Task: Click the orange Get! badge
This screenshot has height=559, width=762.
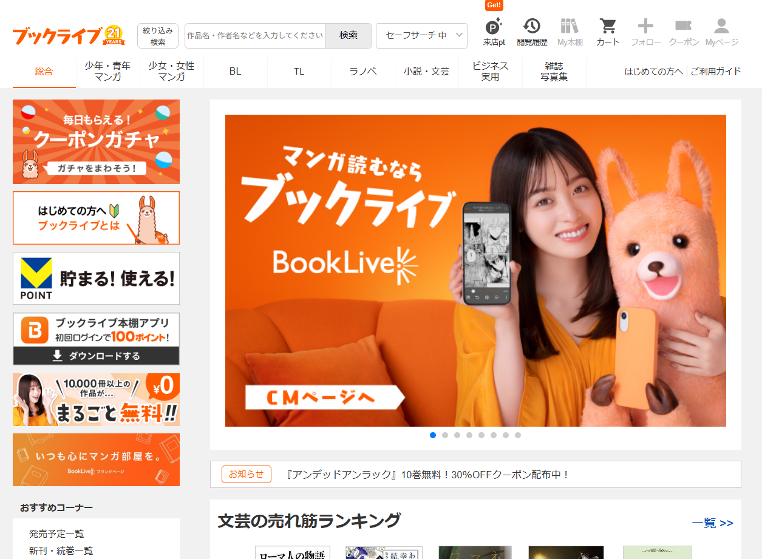Action: tap(494, 5)
